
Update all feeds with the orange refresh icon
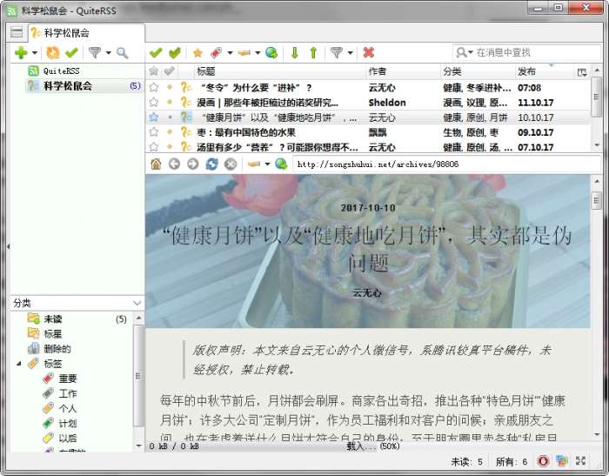(53, 52)
